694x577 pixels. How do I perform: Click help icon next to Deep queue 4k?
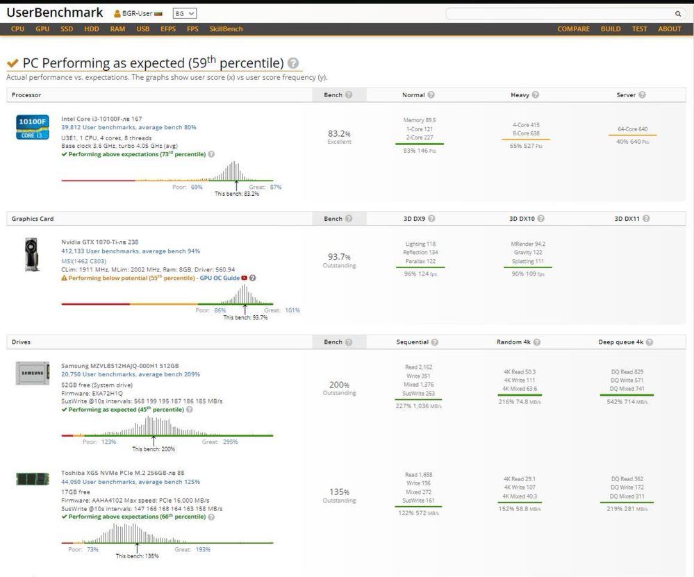click(x=650, y=342)
